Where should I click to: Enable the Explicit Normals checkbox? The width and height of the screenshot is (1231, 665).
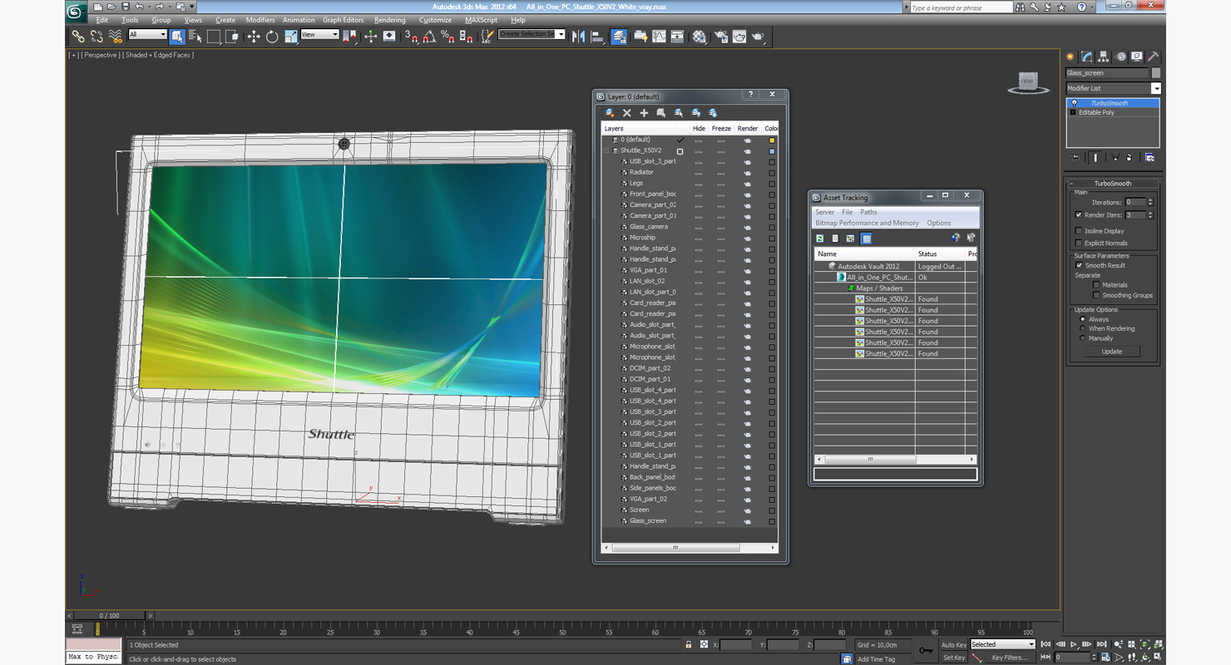1079,243
